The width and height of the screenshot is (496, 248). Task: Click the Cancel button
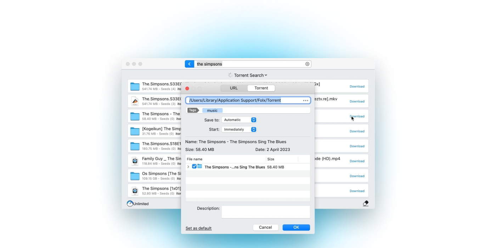click(x=265, y=227)
